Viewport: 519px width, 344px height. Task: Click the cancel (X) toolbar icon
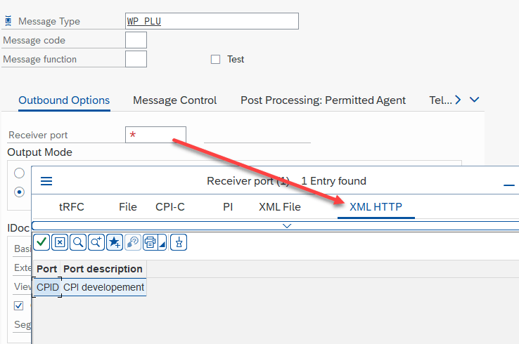click(60, 242)
